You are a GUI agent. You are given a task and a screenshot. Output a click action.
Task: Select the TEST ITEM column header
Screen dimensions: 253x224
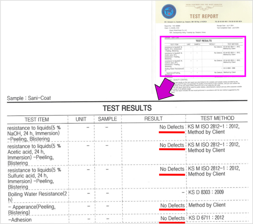pos(37,120)
